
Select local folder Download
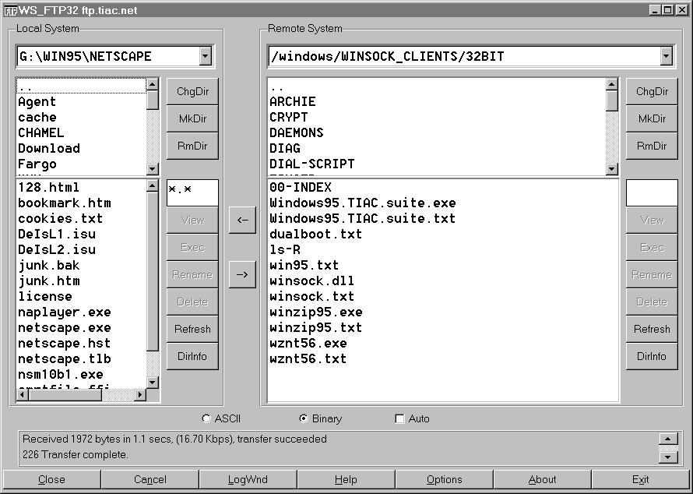(x=81, y=148)
